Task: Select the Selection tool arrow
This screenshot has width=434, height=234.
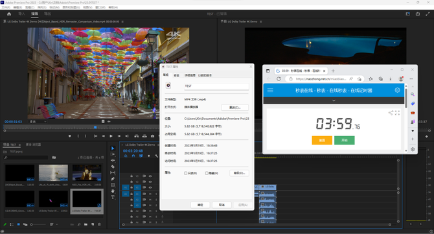Action: point(113,148)
